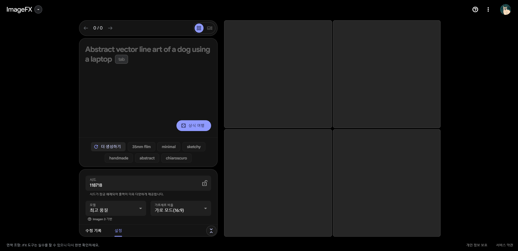Open the user profile avatar
This screenshot has width=518, height=251.
[505, 9]
